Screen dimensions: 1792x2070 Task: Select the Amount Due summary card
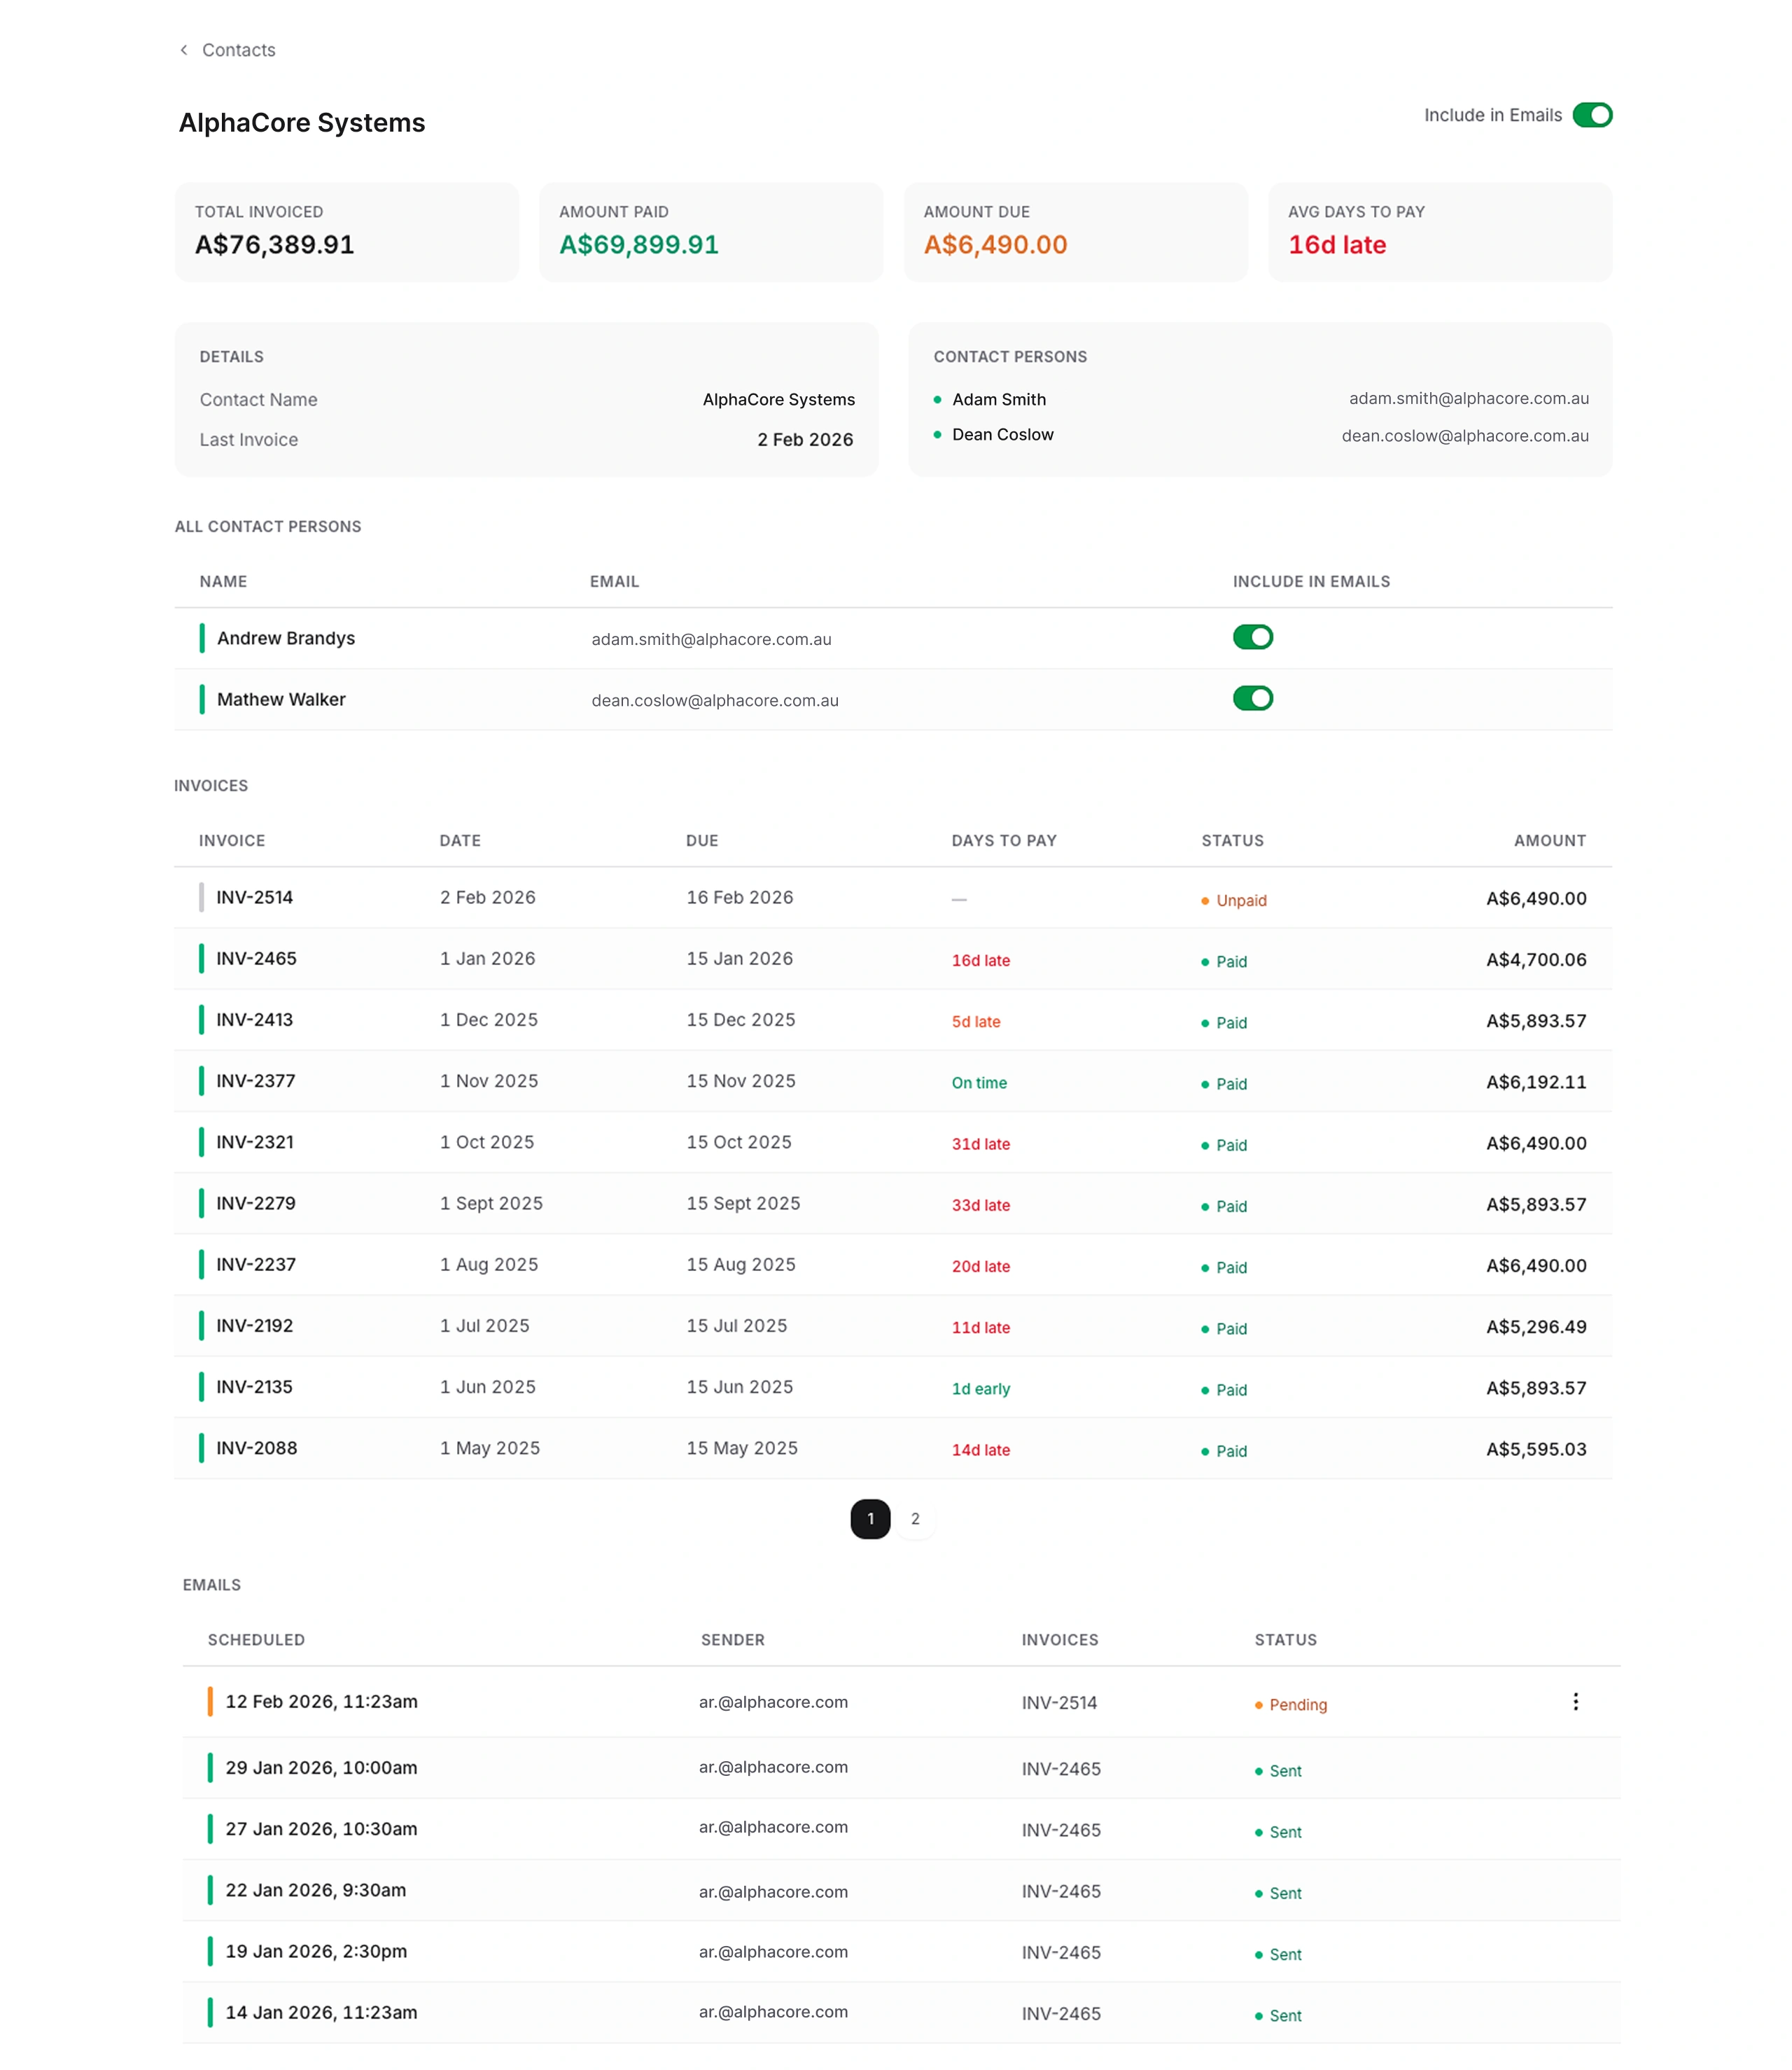[1075, 232]
